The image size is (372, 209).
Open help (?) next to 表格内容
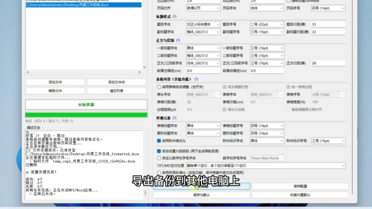pos(196,79)
